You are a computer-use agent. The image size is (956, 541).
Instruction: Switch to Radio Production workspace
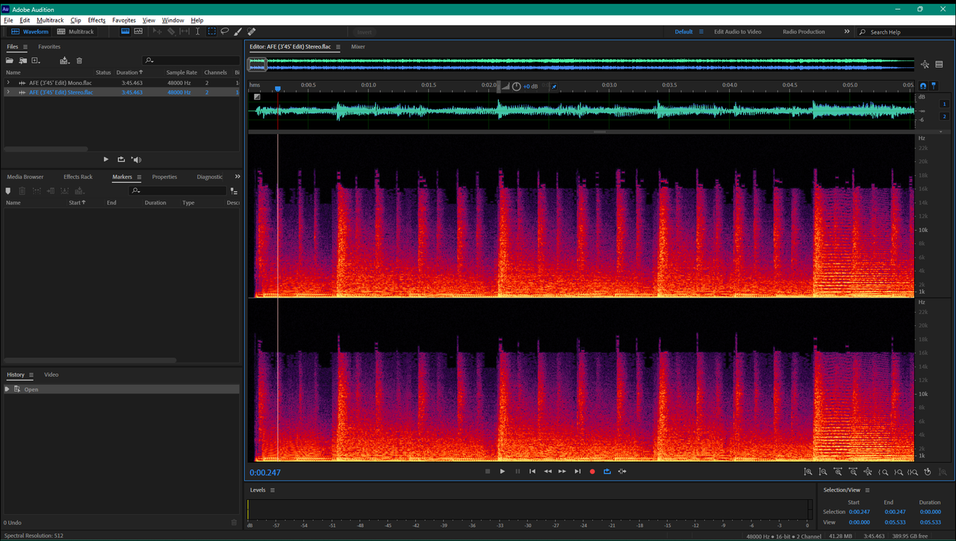coord(804,32)
